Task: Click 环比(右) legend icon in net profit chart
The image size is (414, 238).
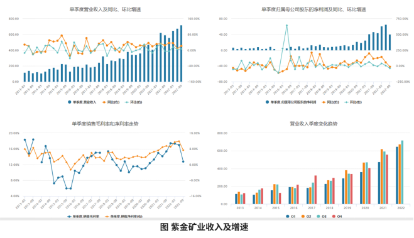Action: point(346,102)
